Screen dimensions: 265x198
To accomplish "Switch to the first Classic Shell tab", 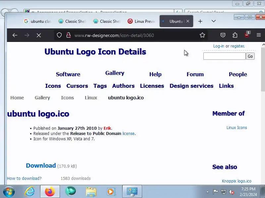I will pos(72,21).
